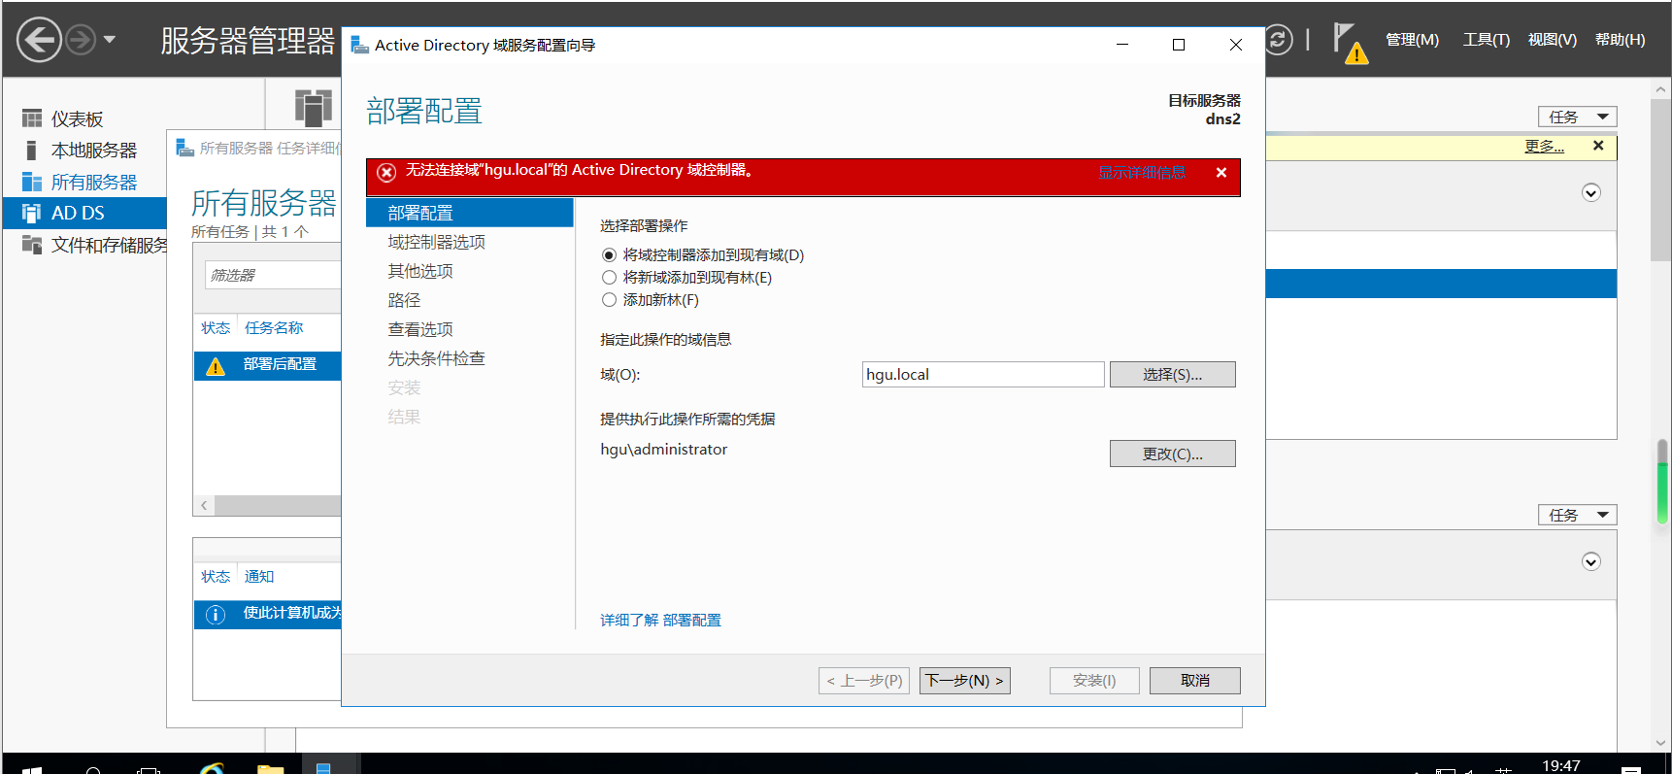Open the AD DS sidebar item

click(x=78, y=213)
